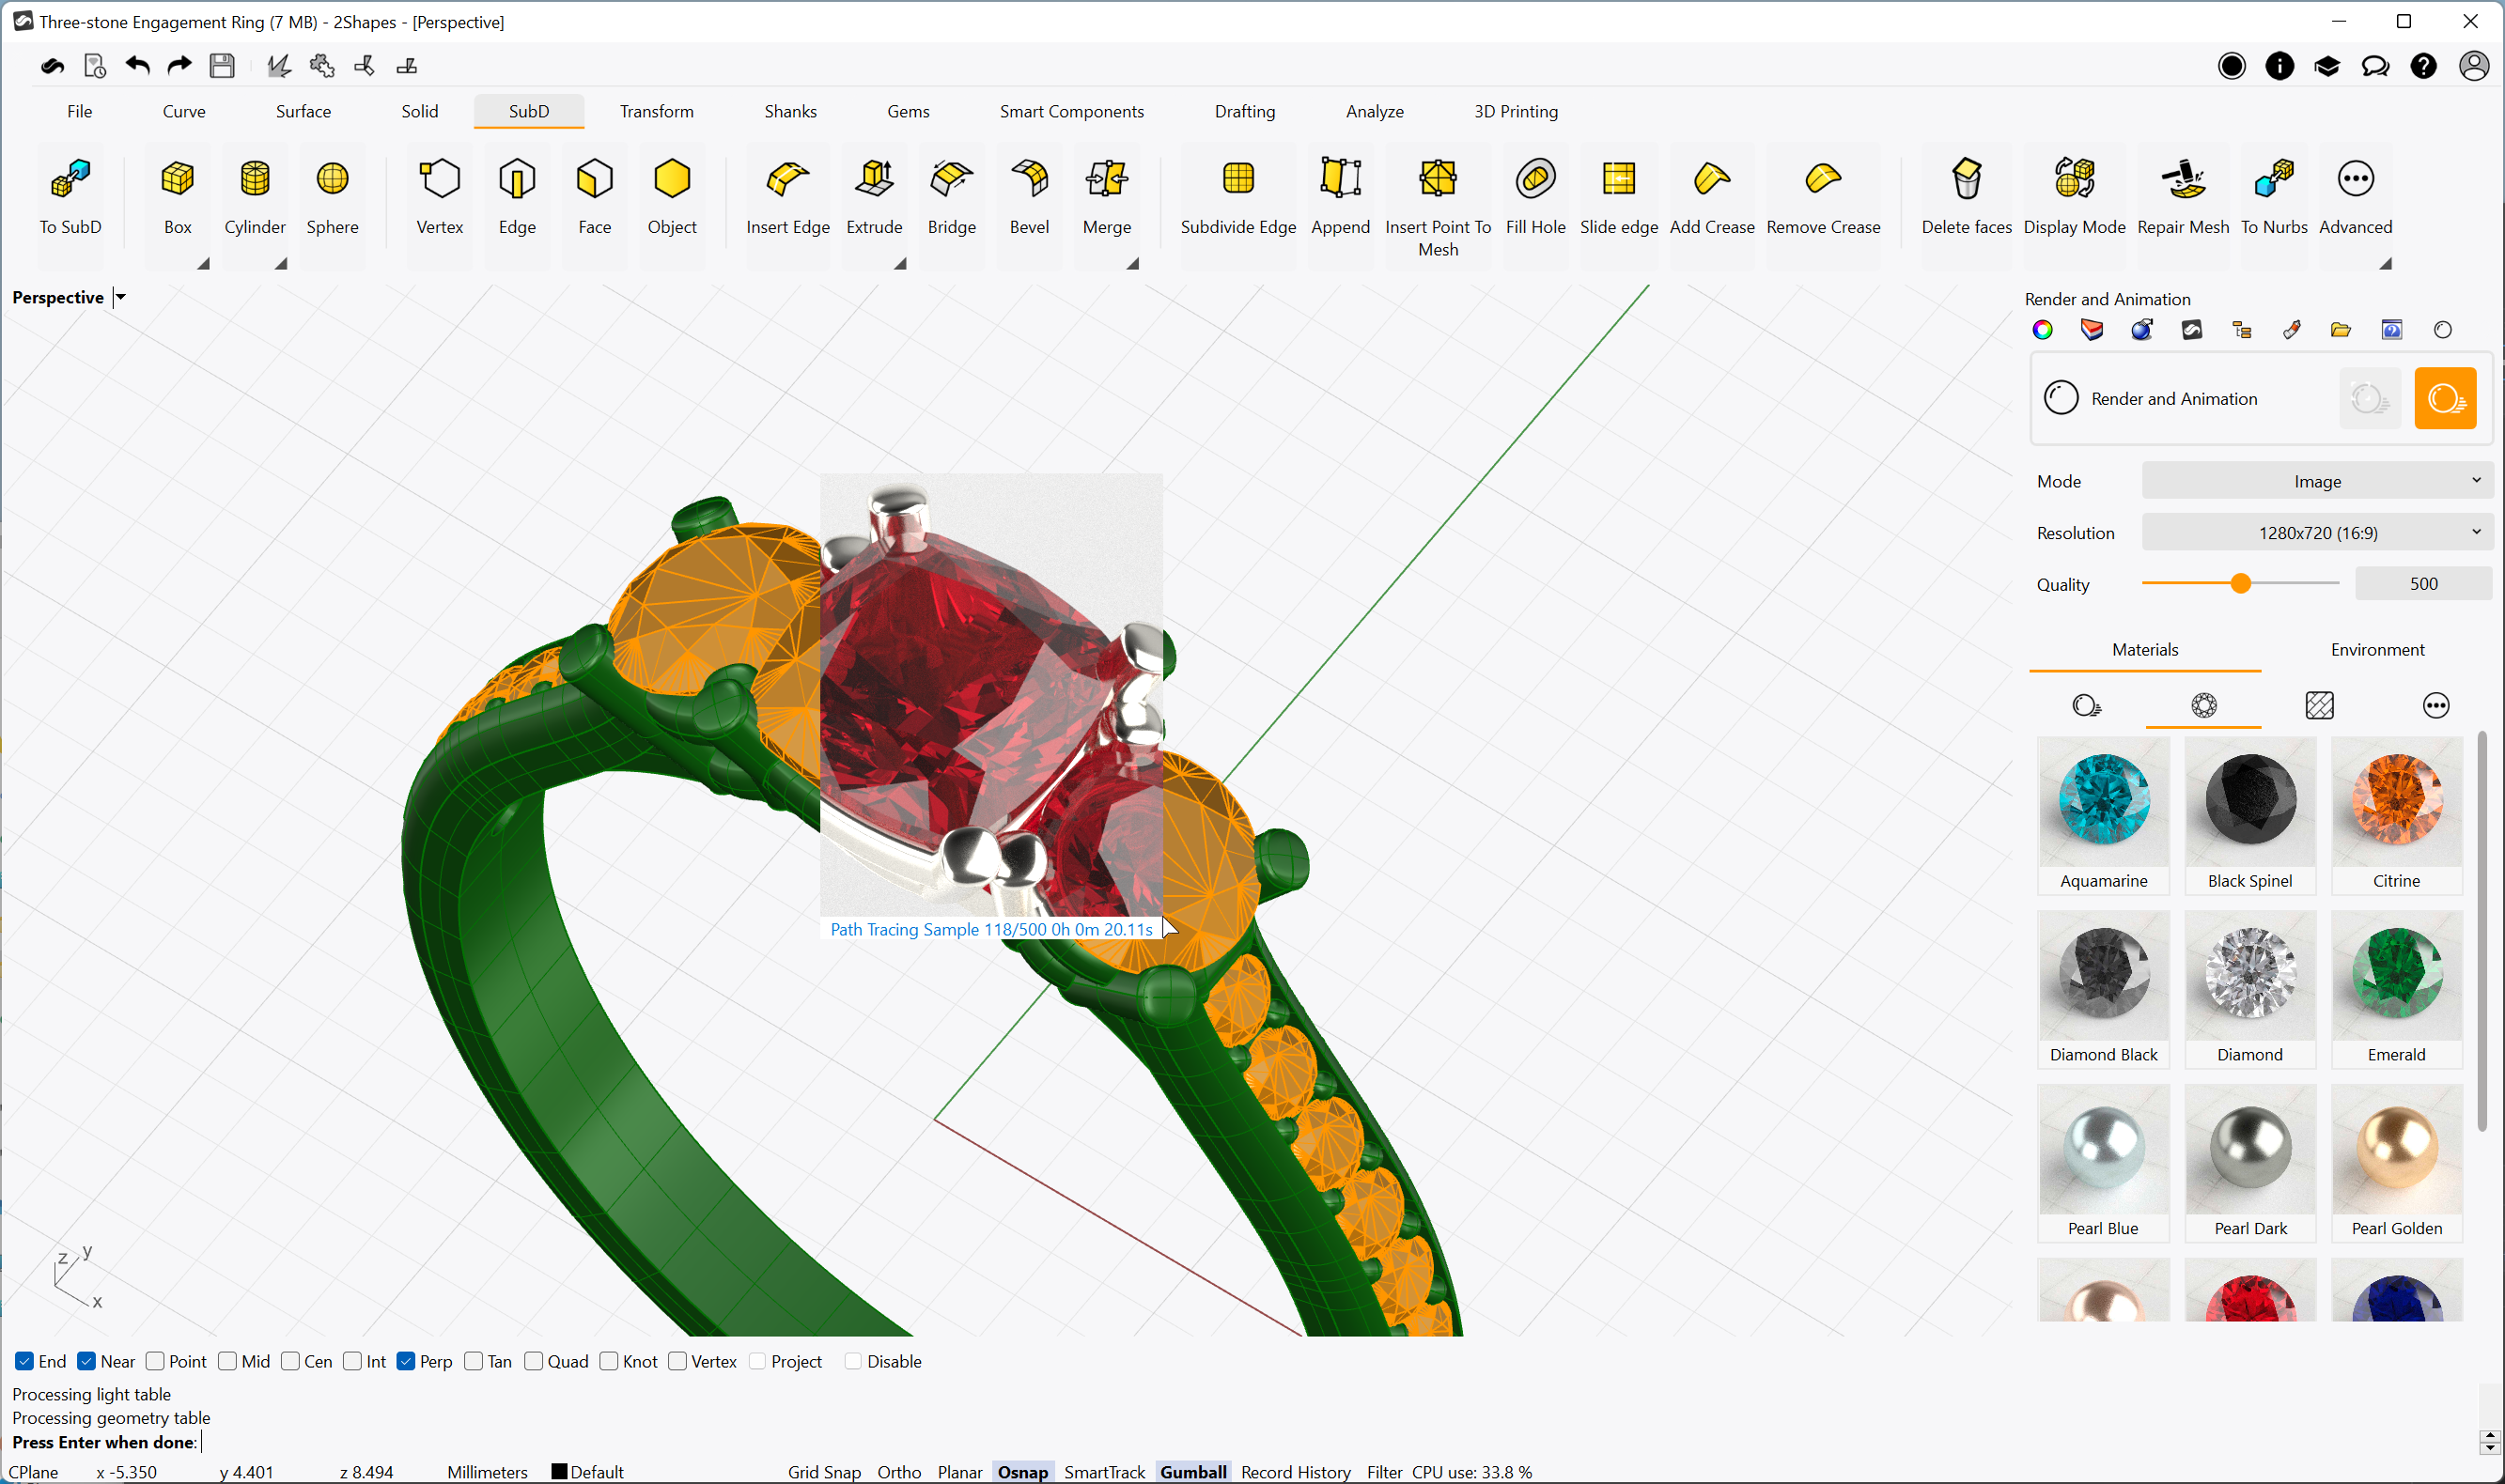The width and height of the screenshot is (2505, 1484).
Task: Check the Disable osnap checkbox
Action: pyautogui.click(x=852, y=1361)
